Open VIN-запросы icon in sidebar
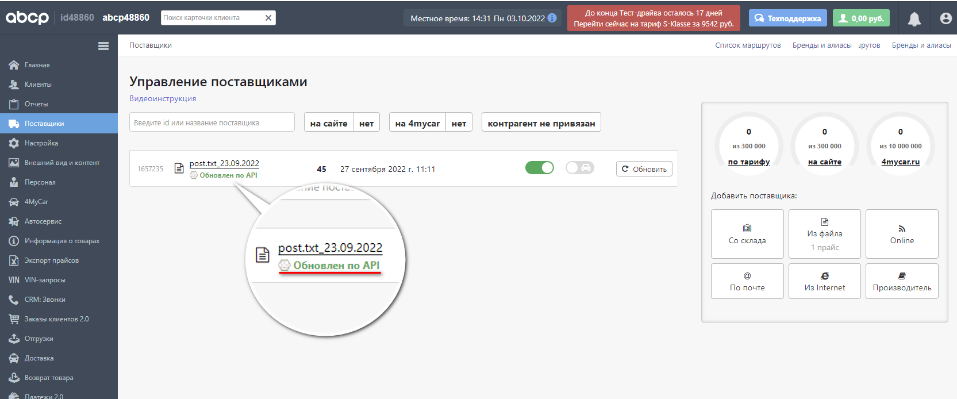The image size is (957, 399). click(x=14, y=280)
